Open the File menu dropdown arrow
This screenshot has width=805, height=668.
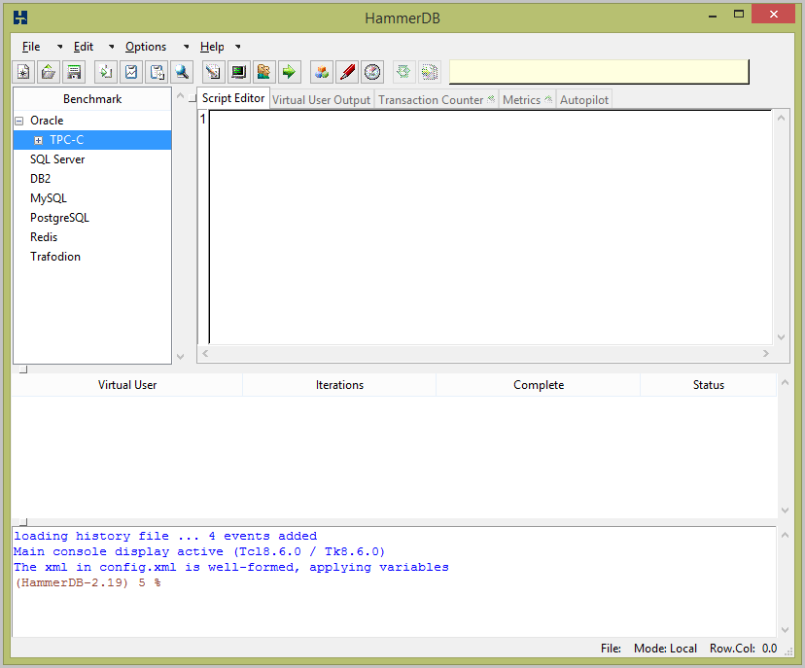click(x=59, y=47)
